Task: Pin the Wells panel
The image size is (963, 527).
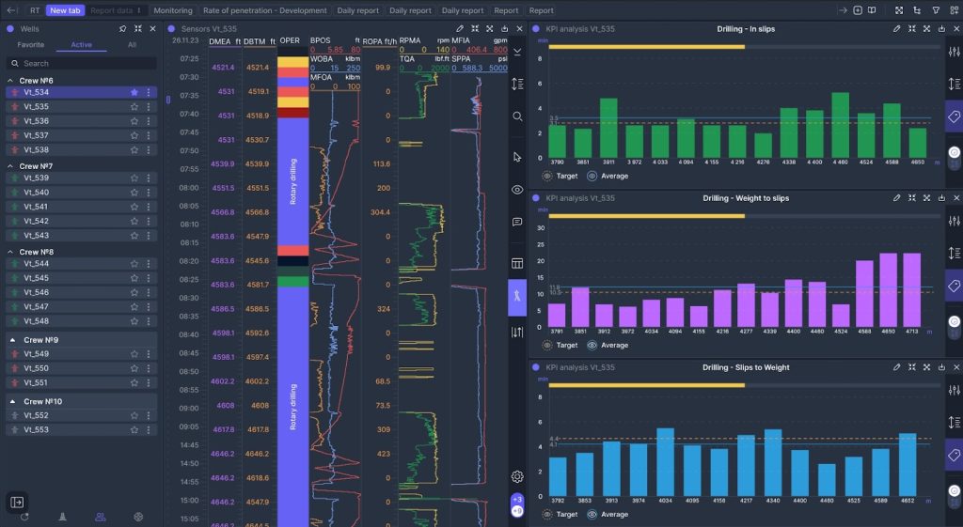Action: [x=123, y=29]
